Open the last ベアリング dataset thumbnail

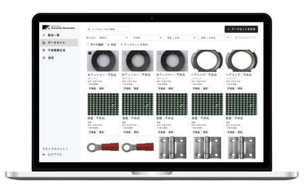(241, 61)
